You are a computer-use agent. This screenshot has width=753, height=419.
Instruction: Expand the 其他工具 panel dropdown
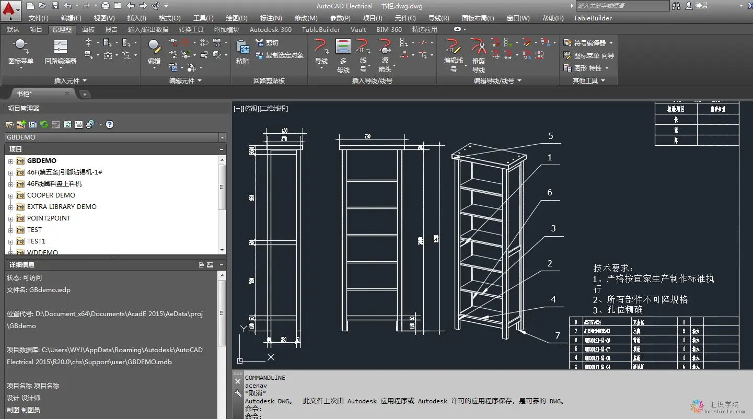[x=588, y=81]
